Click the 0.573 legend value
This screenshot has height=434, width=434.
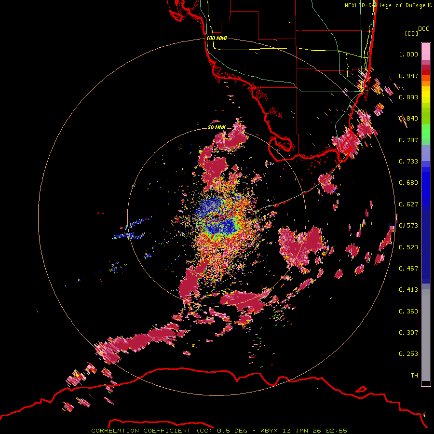point(408,226)
